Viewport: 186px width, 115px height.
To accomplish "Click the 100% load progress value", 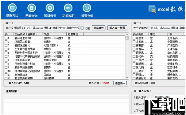I will click(x=106, y=83).
